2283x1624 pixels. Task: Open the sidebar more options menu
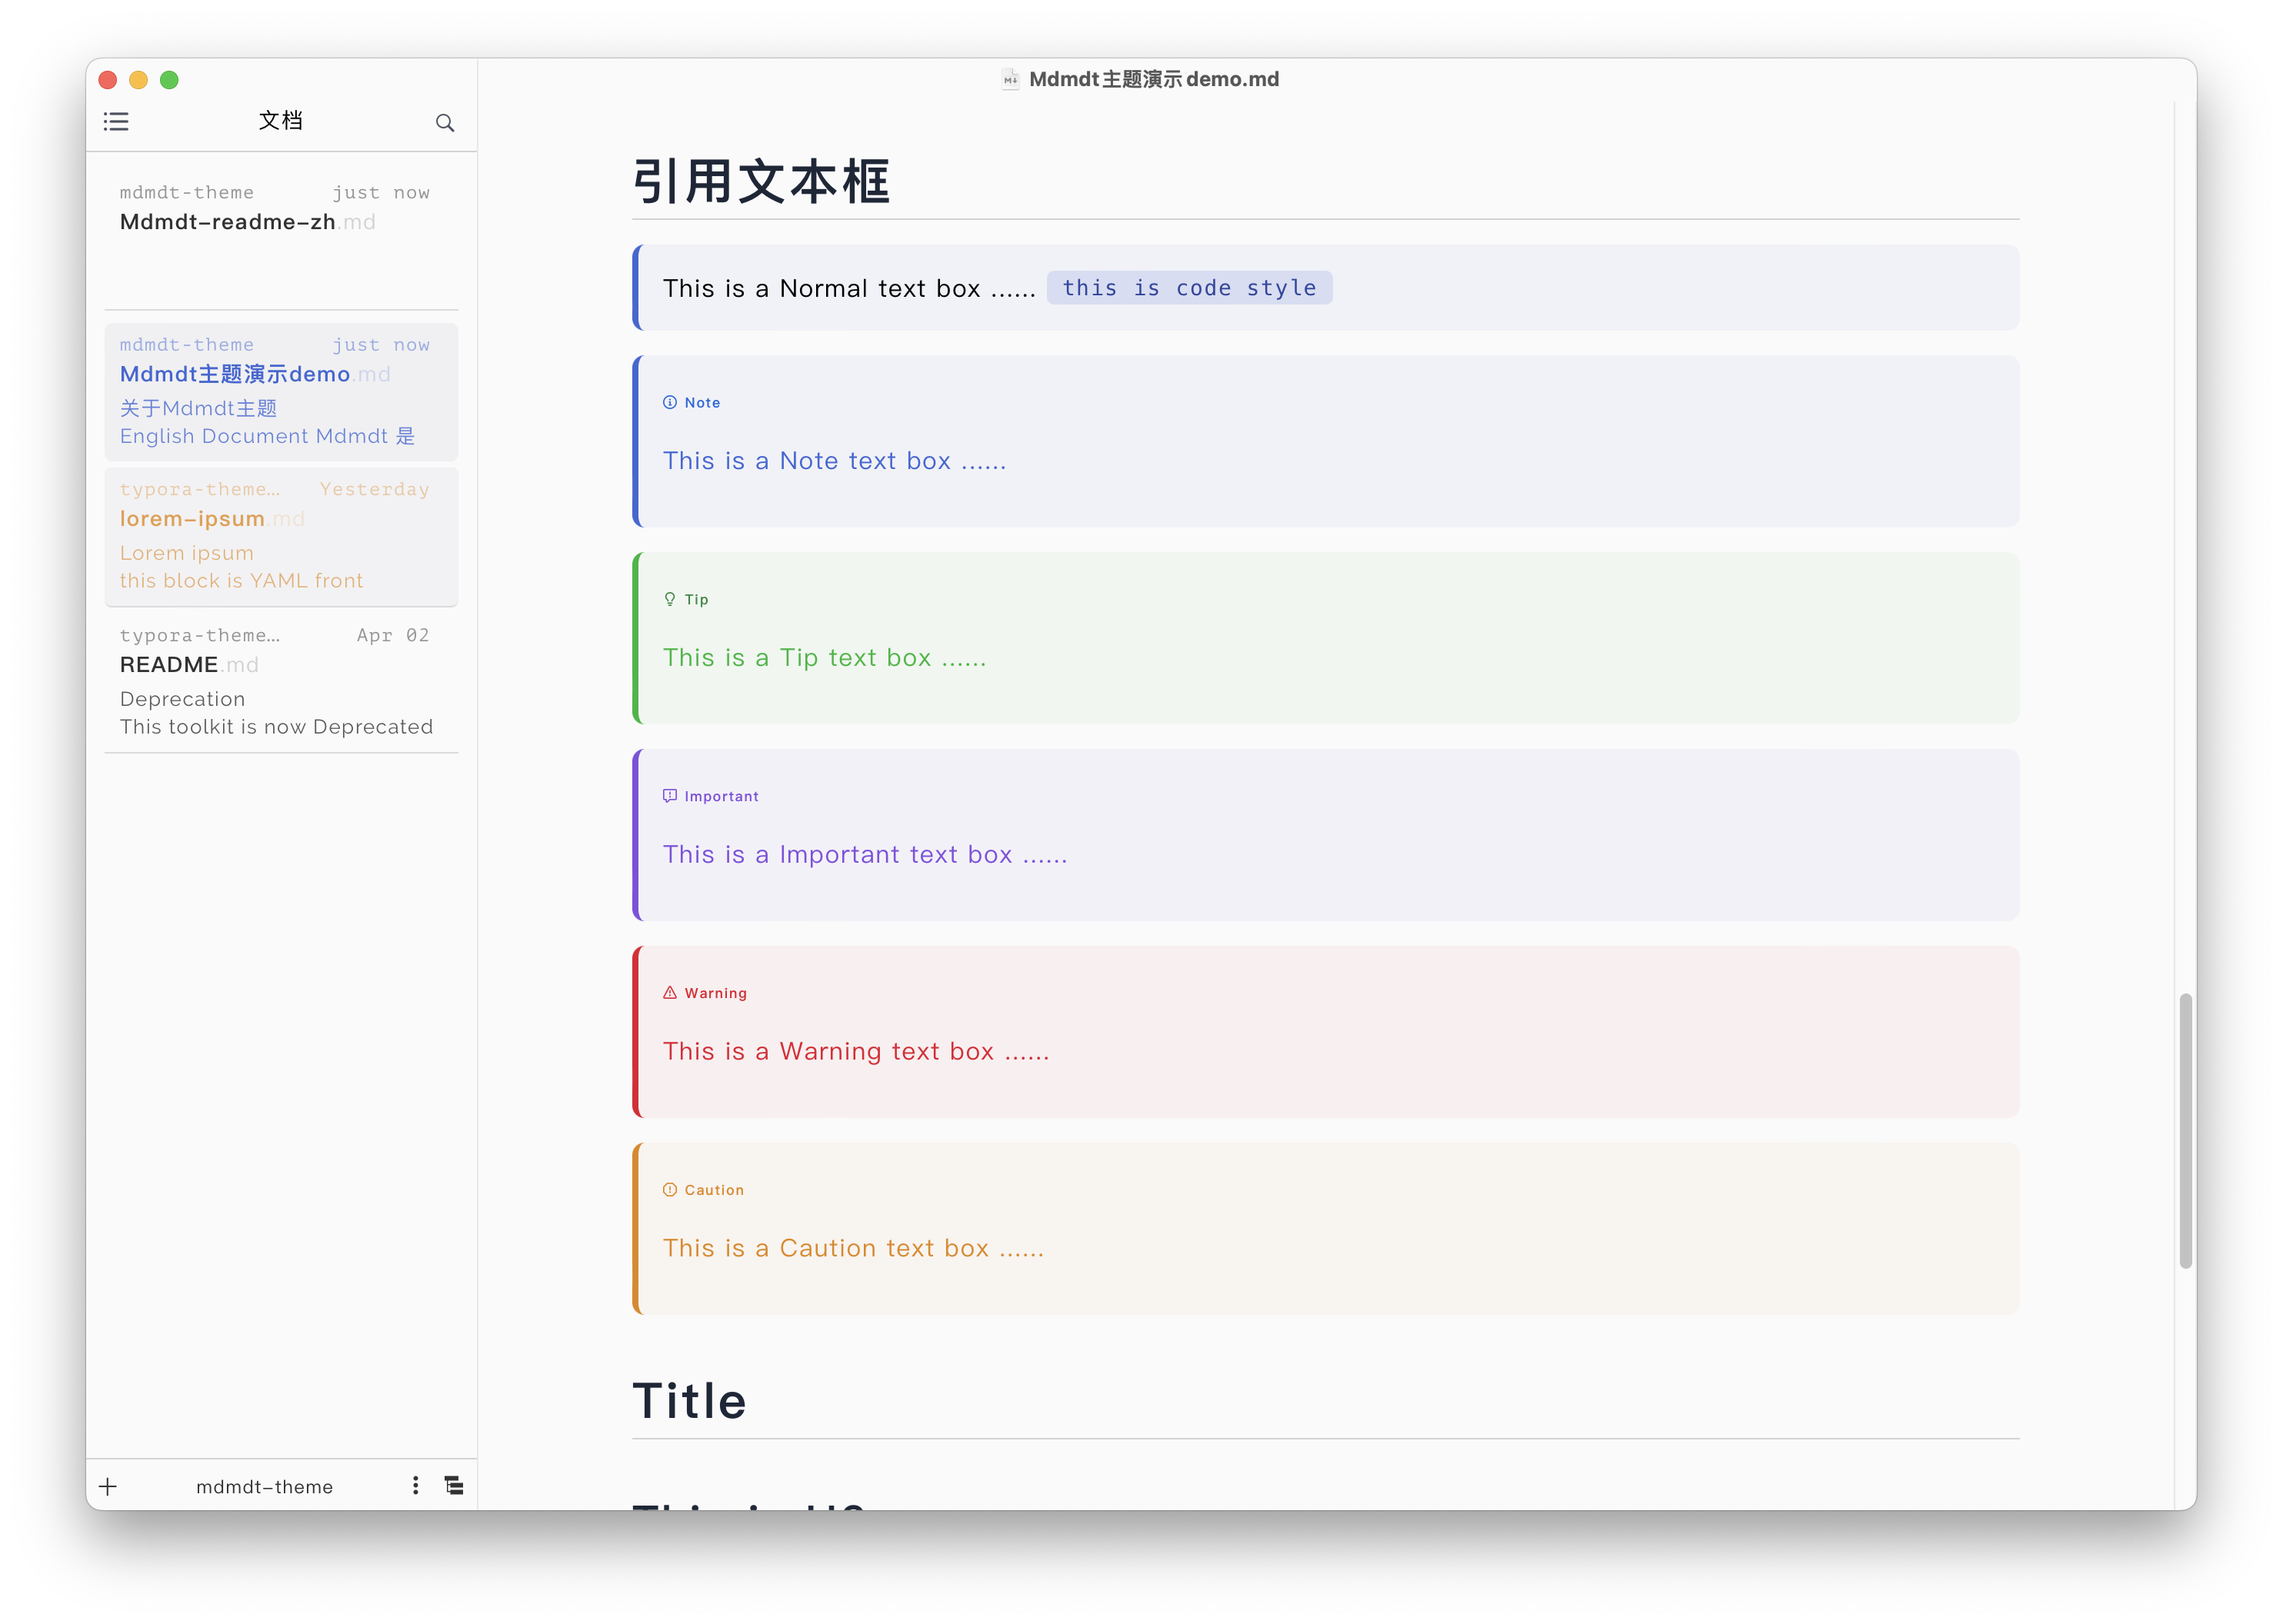point(415,1485)
